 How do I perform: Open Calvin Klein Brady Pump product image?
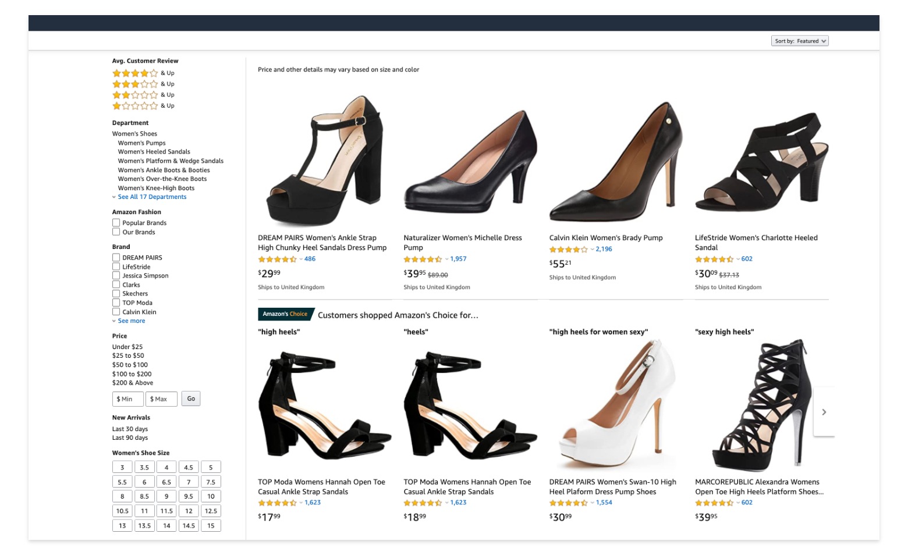(x=617, y=161)
